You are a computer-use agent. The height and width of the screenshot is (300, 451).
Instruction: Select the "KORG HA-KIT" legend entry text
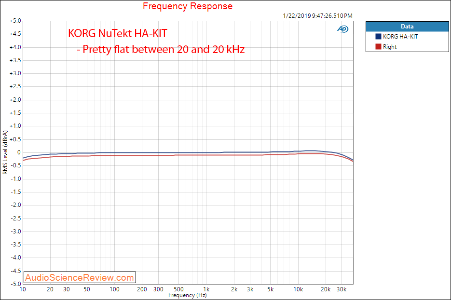click(x=400, y=37)
